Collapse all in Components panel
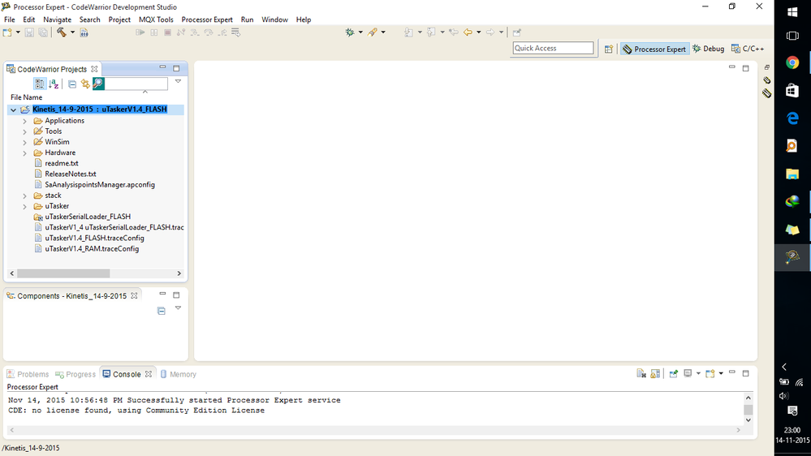Viewport: 811px width, 456px height. pos(162,311)
